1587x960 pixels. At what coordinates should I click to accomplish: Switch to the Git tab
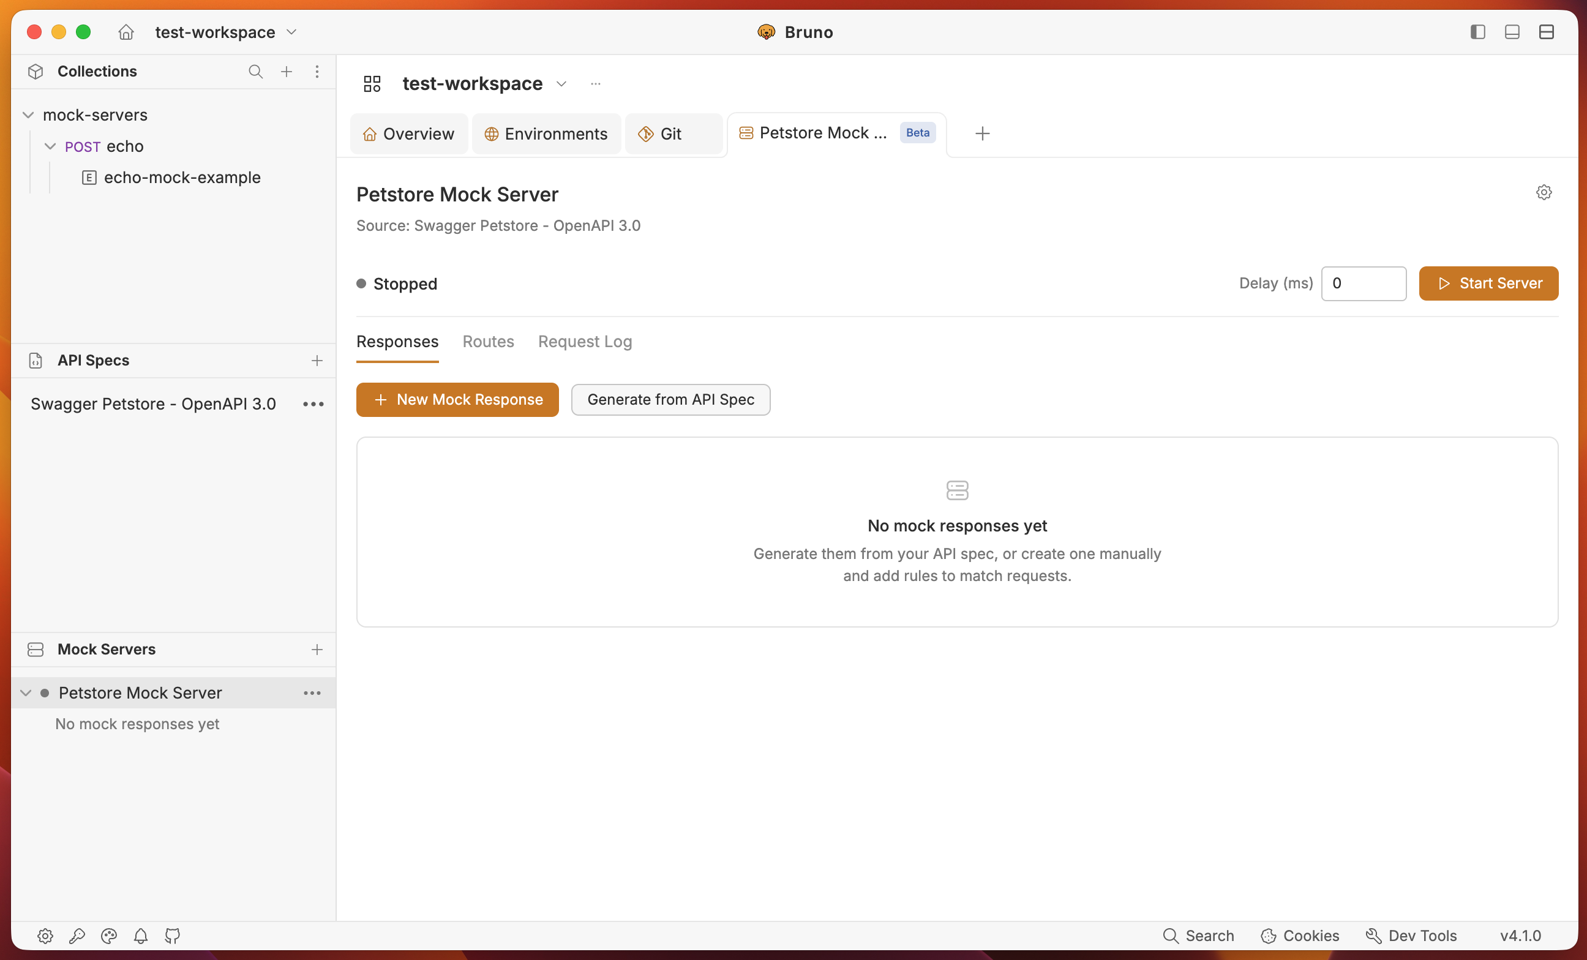(673, 134)
